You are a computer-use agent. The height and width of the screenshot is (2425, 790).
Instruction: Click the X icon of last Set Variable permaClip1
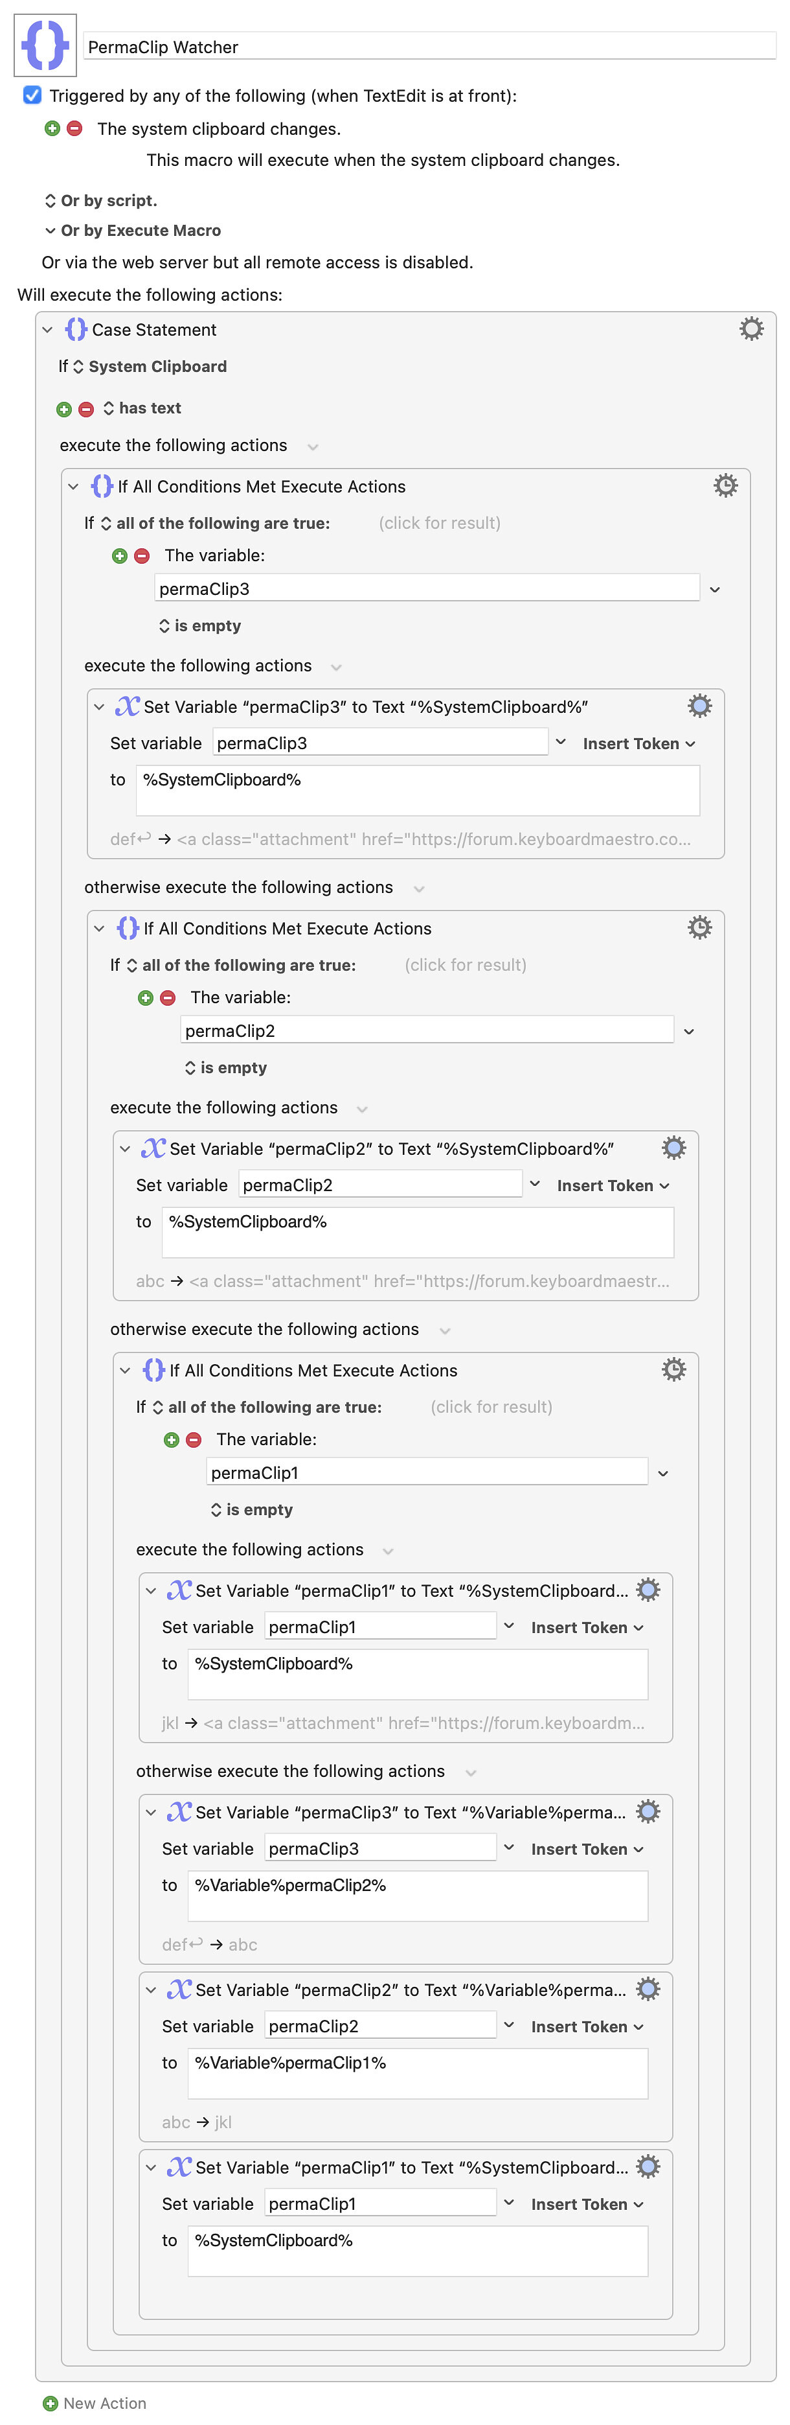point(179,2167)
